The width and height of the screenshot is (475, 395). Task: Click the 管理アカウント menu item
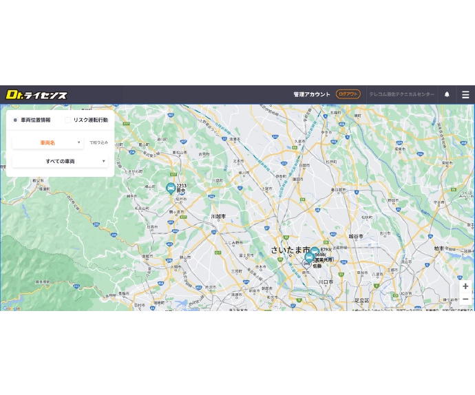(312, 95)
